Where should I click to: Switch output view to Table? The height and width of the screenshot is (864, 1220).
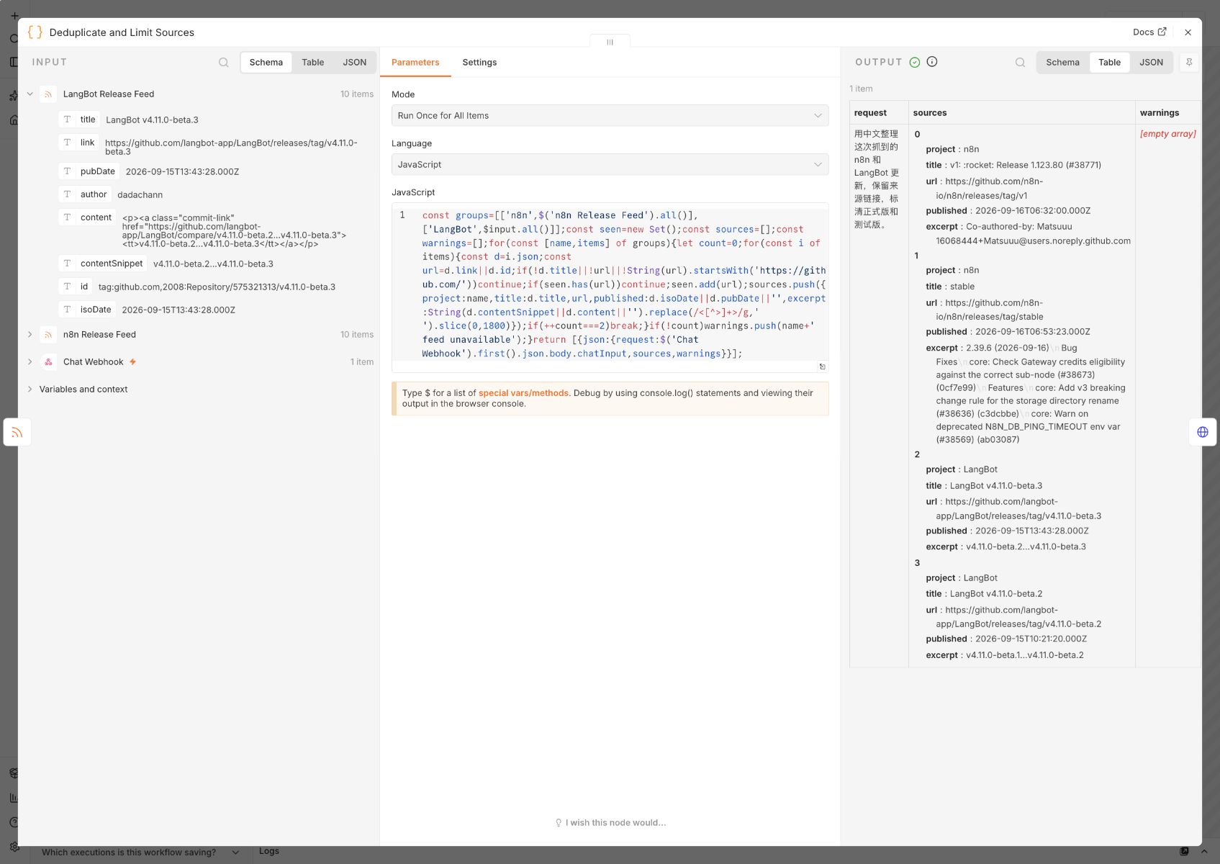(x=1109, y=63)
